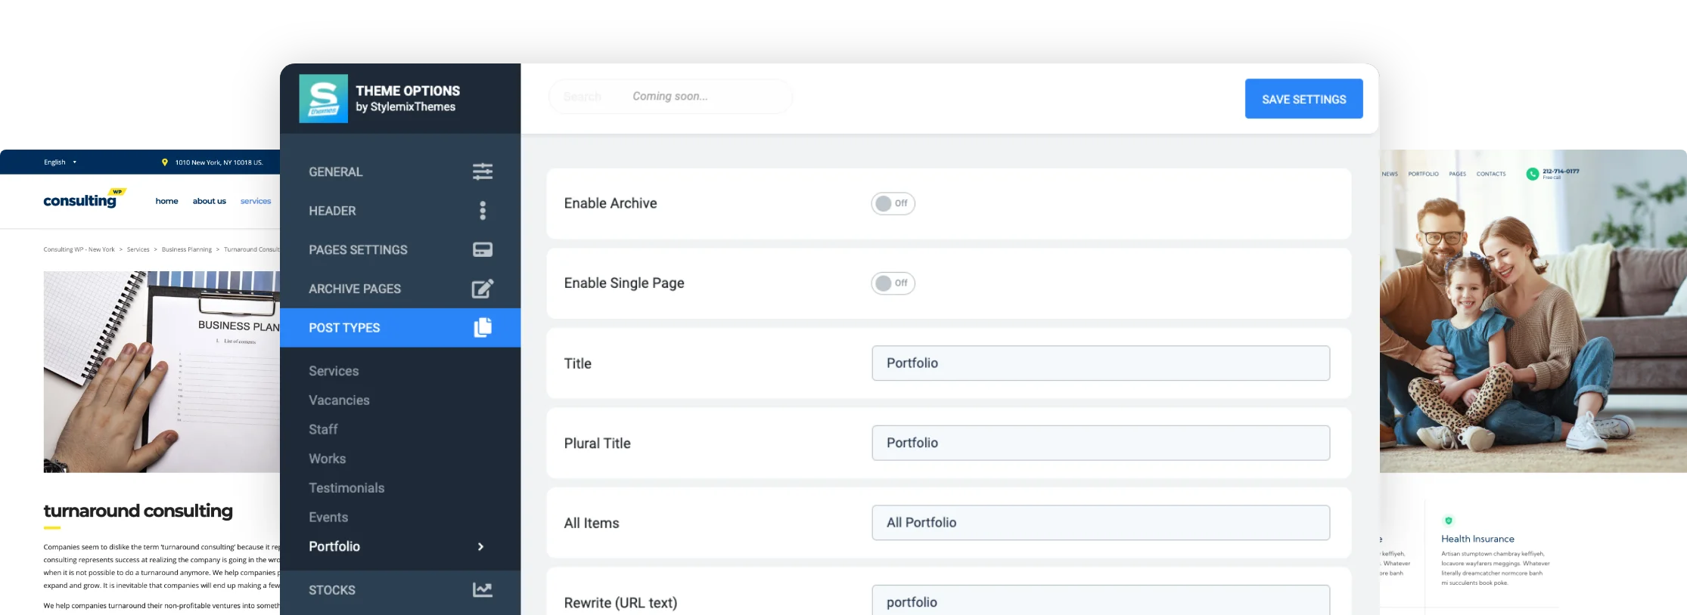Toggle the Enable Single Page switch
Image resolution: width=1687 pixels, height=615 pixels.
[x=893, y=283]
